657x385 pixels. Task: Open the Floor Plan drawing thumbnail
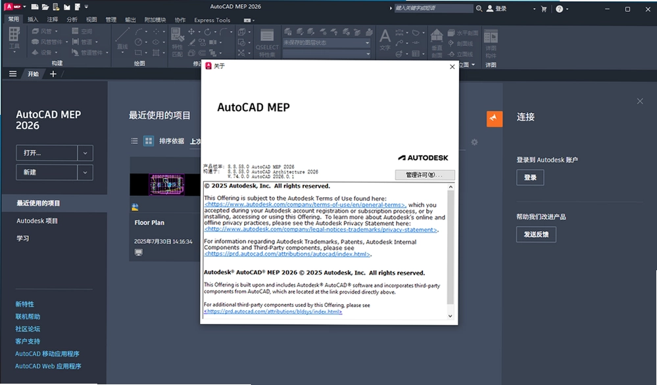point(166,185)
